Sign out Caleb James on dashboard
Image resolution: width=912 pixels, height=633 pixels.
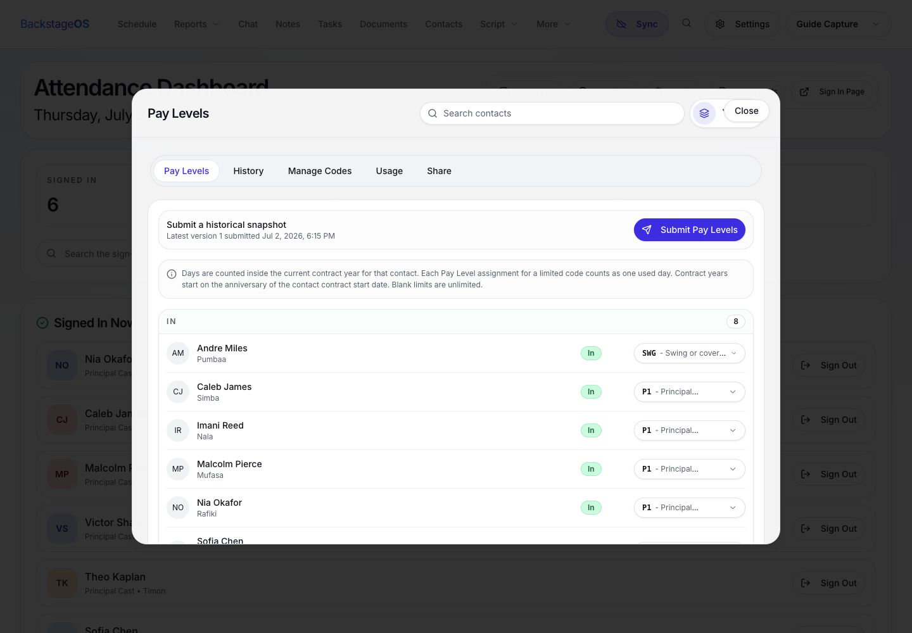point(828,420)
